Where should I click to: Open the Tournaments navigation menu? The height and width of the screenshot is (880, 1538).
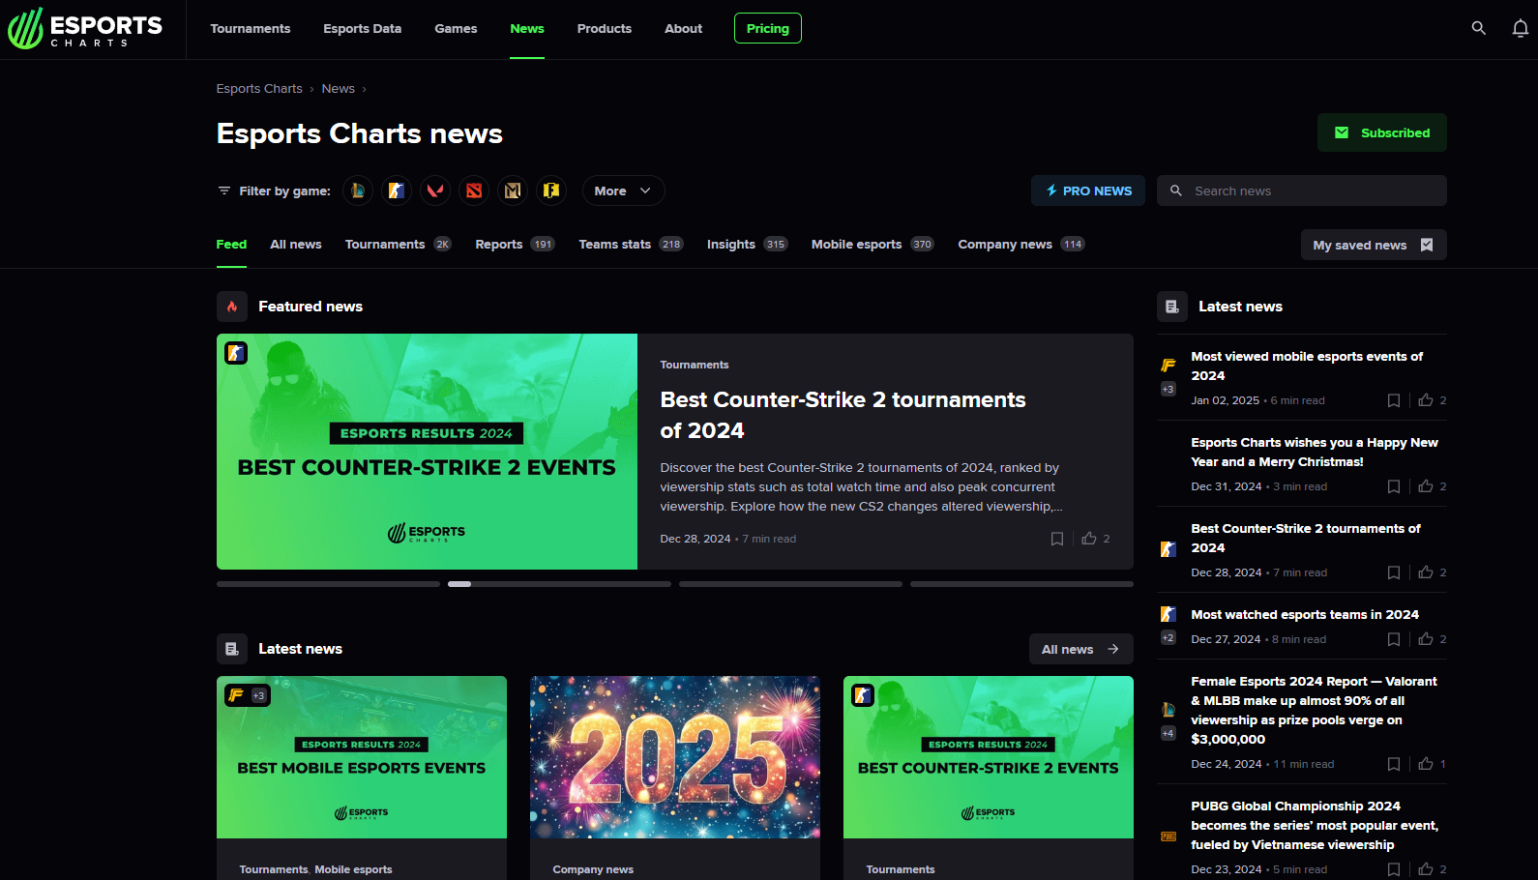point(251,28)
